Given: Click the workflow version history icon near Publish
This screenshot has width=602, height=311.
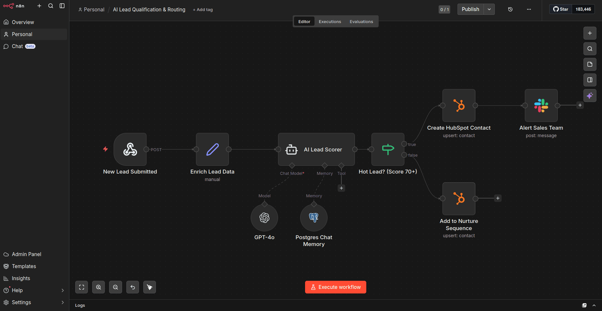Looking at the screenshot, I should [510, 9].
